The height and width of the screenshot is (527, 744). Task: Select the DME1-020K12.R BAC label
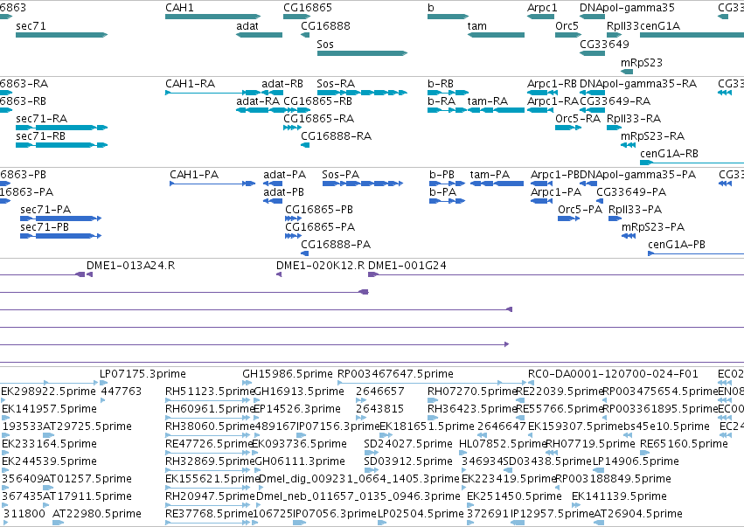pos(320,266)
